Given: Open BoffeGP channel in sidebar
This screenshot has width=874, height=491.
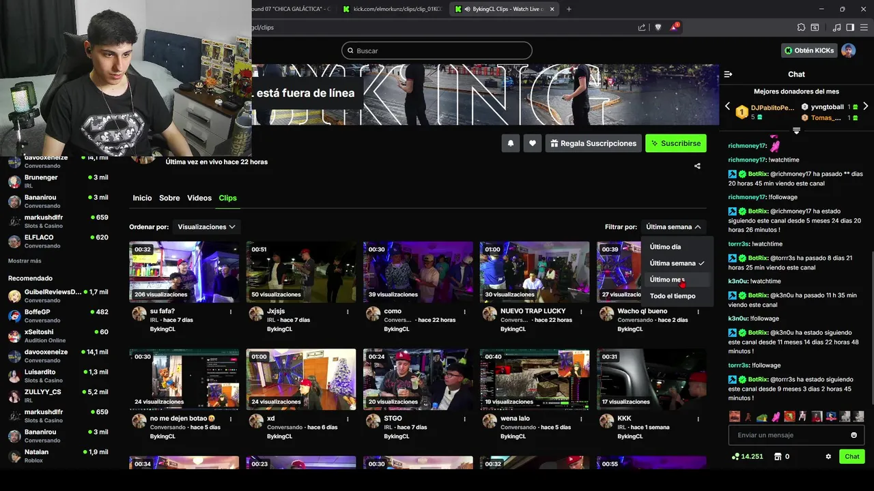Looking at the screenshot, I should [58, 316].
